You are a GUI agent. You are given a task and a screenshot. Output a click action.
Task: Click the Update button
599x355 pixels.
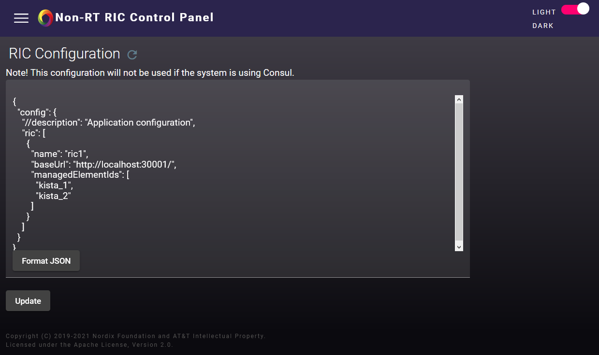tap(28, 300)
